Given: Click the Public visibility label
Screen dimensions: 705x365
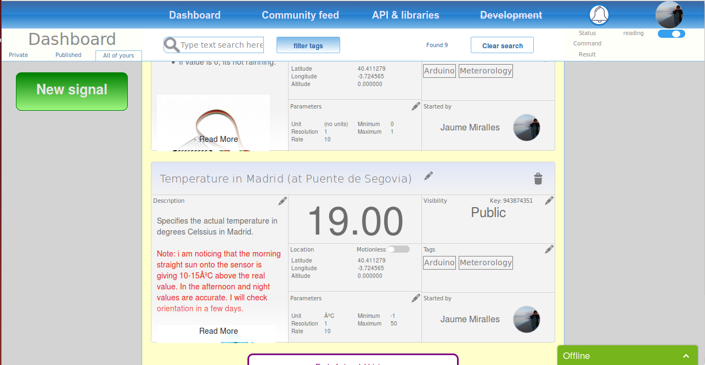Looking at the screenshot, I should pyautogui.click(x=488, y=213).
